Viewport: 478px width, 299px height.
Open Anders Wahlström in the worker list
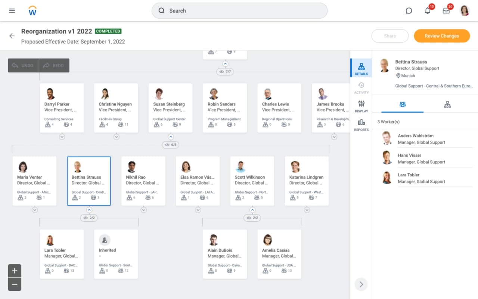(426, 139)
